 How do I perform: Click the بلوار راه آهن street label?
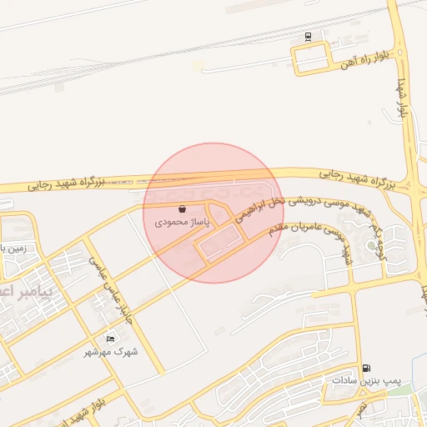point(364,59)
